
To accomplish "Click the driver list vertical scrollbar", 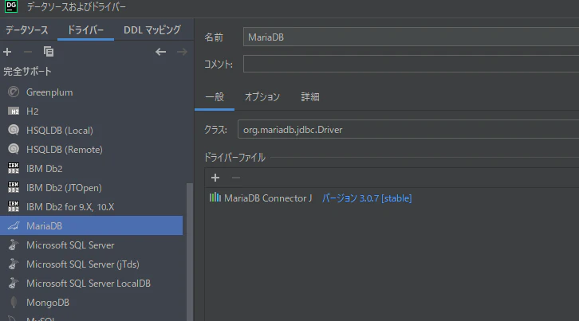I will pos(190,251).
